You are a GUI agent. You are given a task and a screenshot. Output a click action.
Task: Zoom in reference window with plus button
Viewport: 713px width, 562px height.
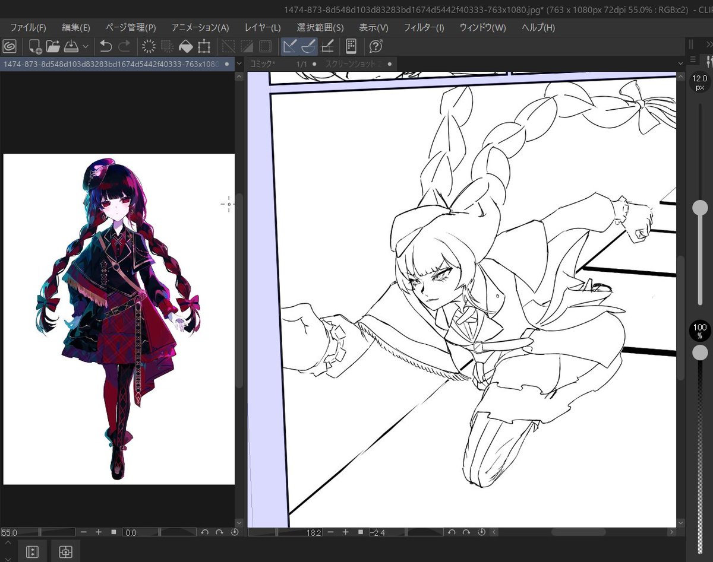click(99, 532)
